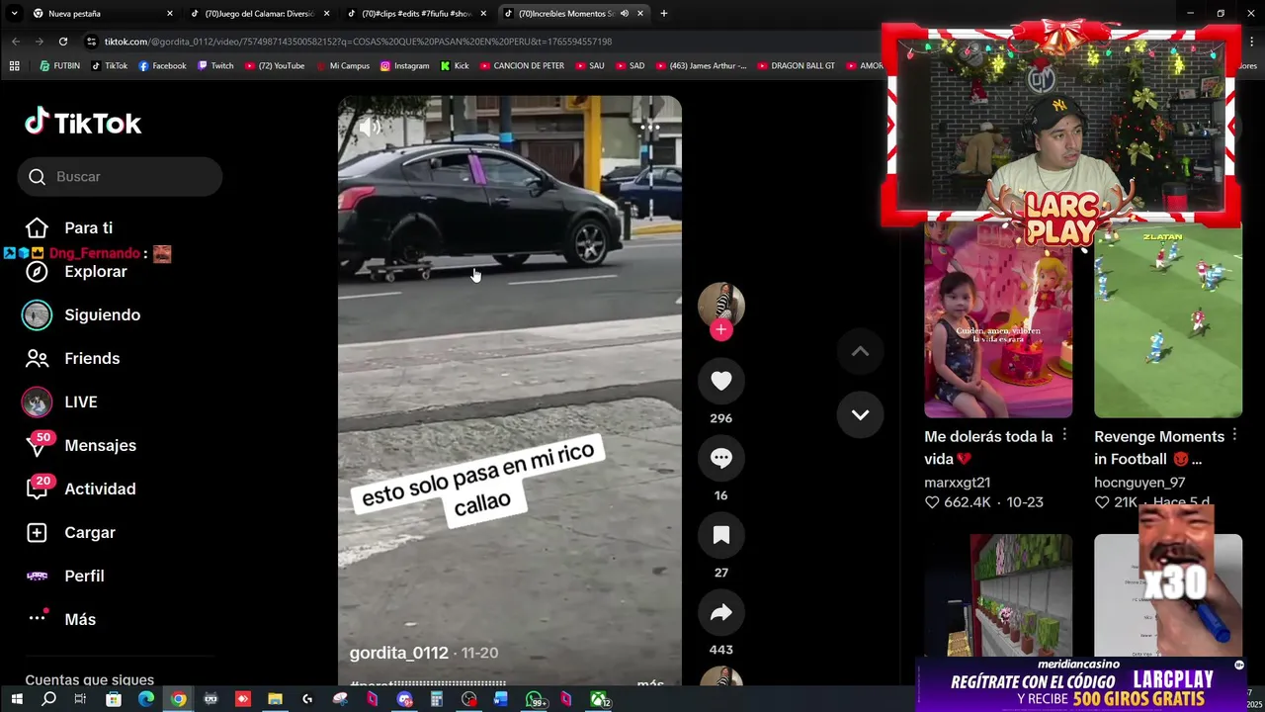The image size is (1265, 712).
Task: Open the gordita_0112 creator avatar
Action: tap(721, 306)
